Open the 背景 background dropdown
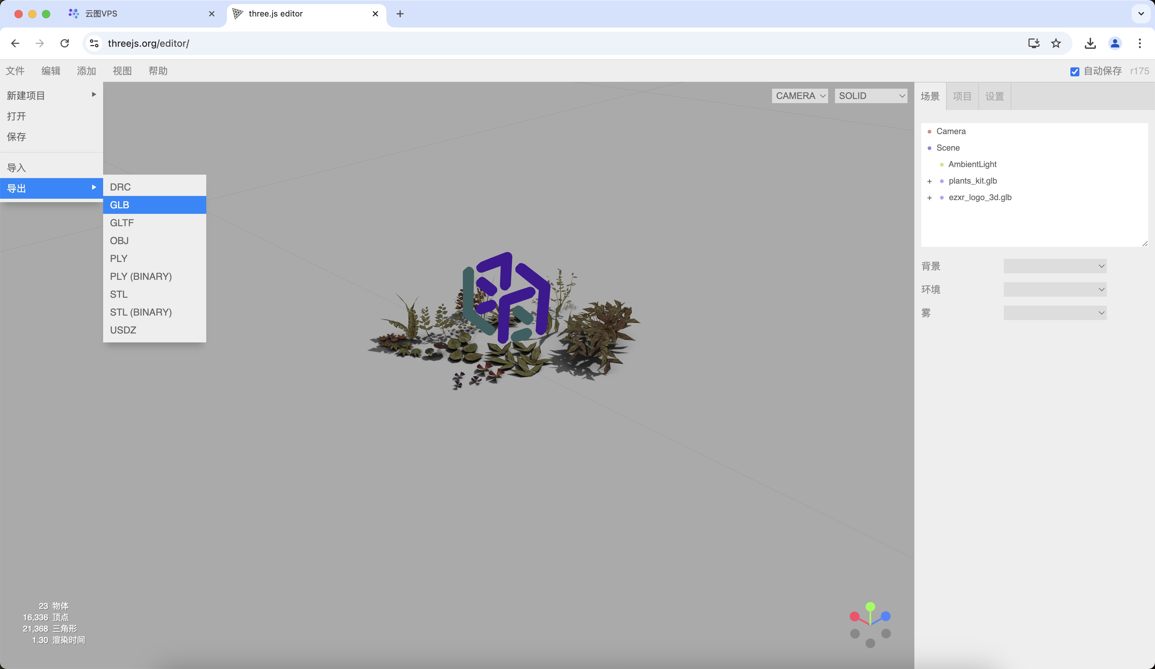 click(1055, 266)
